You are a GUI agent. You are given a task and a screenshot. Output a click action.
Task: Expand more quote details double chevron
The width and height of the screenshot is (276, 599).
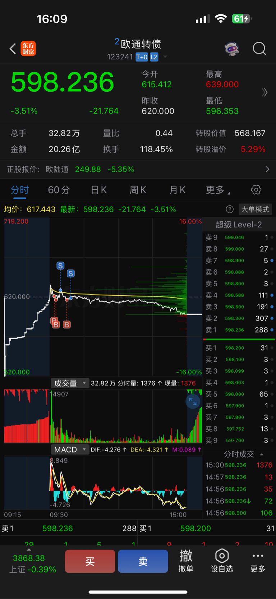[265, 92]
